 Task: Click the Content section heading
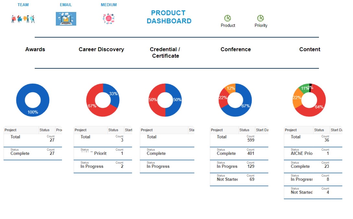[310, 49]
